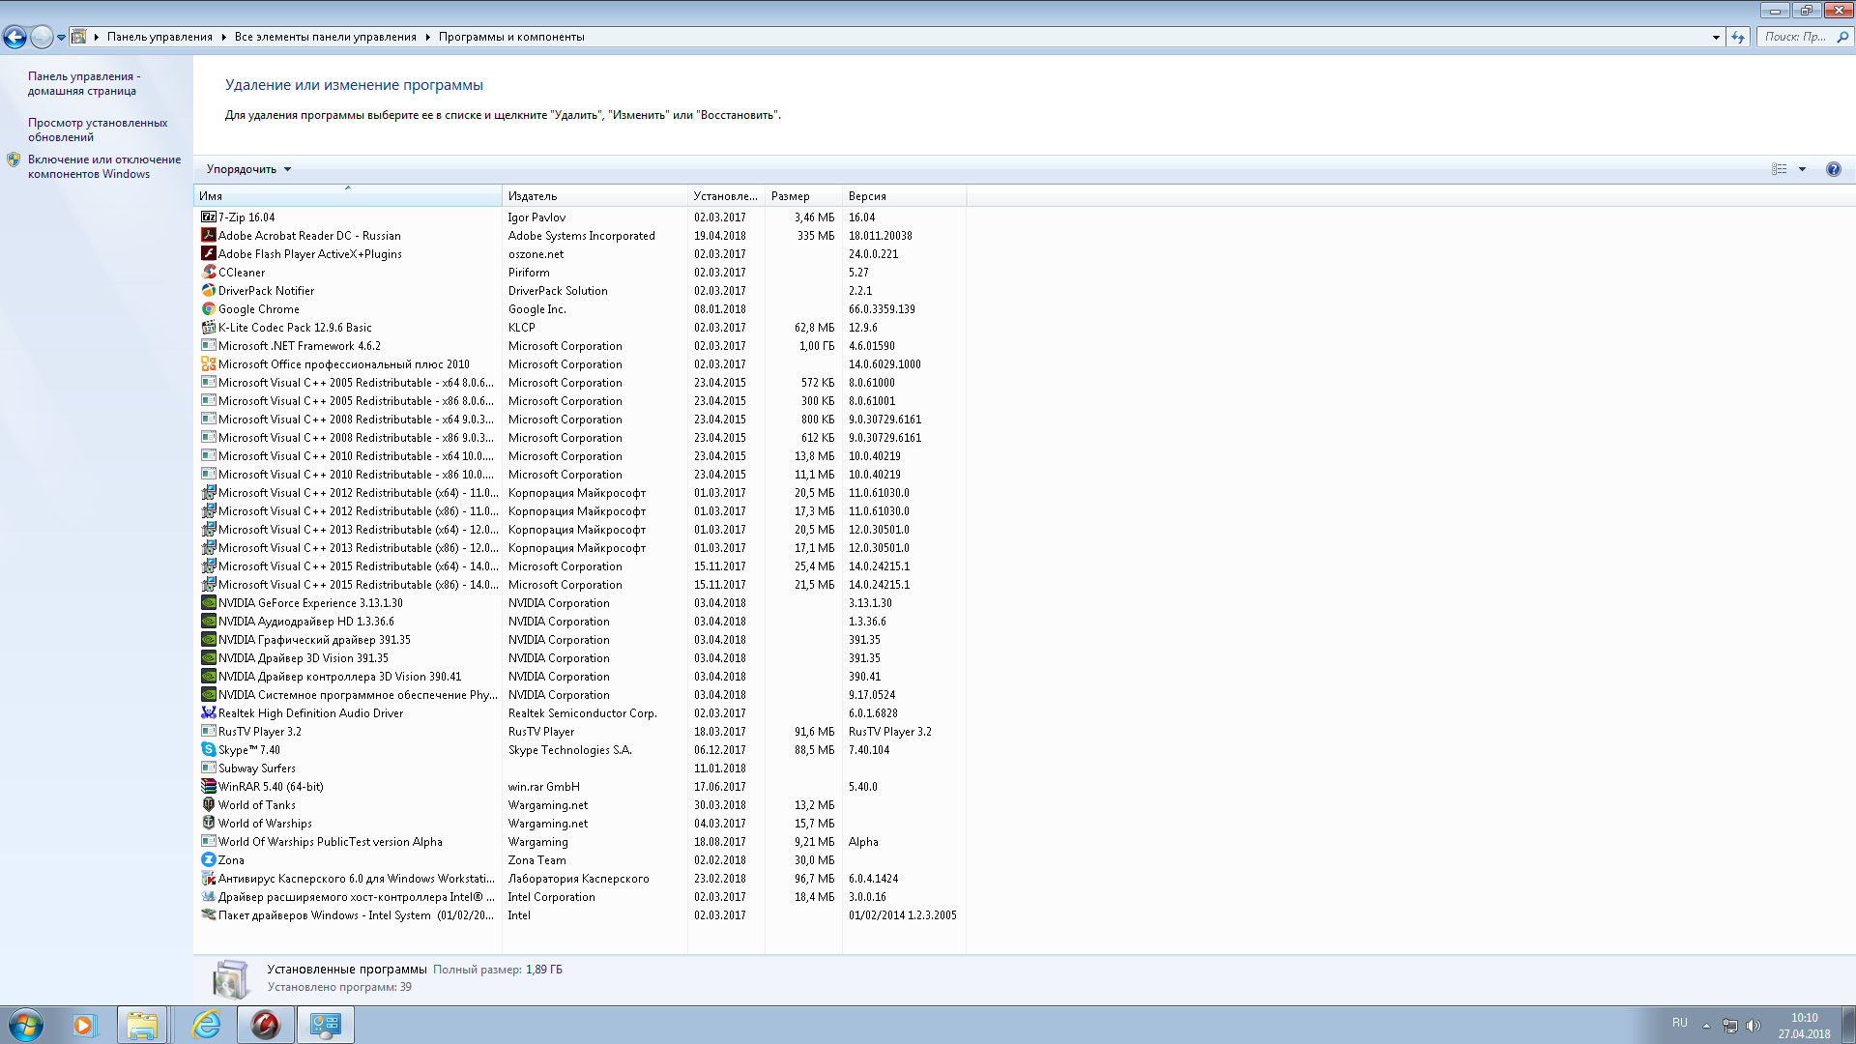Click the Google Chrome icon in list
This screenshot has height=1044, width=1856.
pyautogui.click(x=208, y=309)
